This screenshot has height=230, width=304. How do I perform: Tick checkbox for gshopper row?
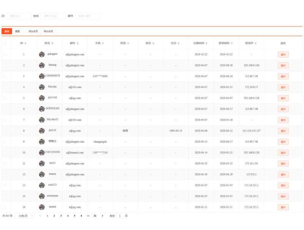coord(5,54)
